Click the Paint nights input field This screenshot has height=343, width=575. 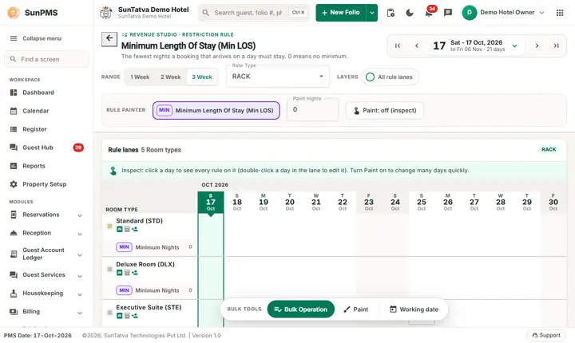313,109
